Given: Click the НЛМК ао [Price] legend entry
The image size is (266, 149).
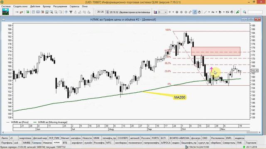Looking at the screenshot, I should 17,122.
